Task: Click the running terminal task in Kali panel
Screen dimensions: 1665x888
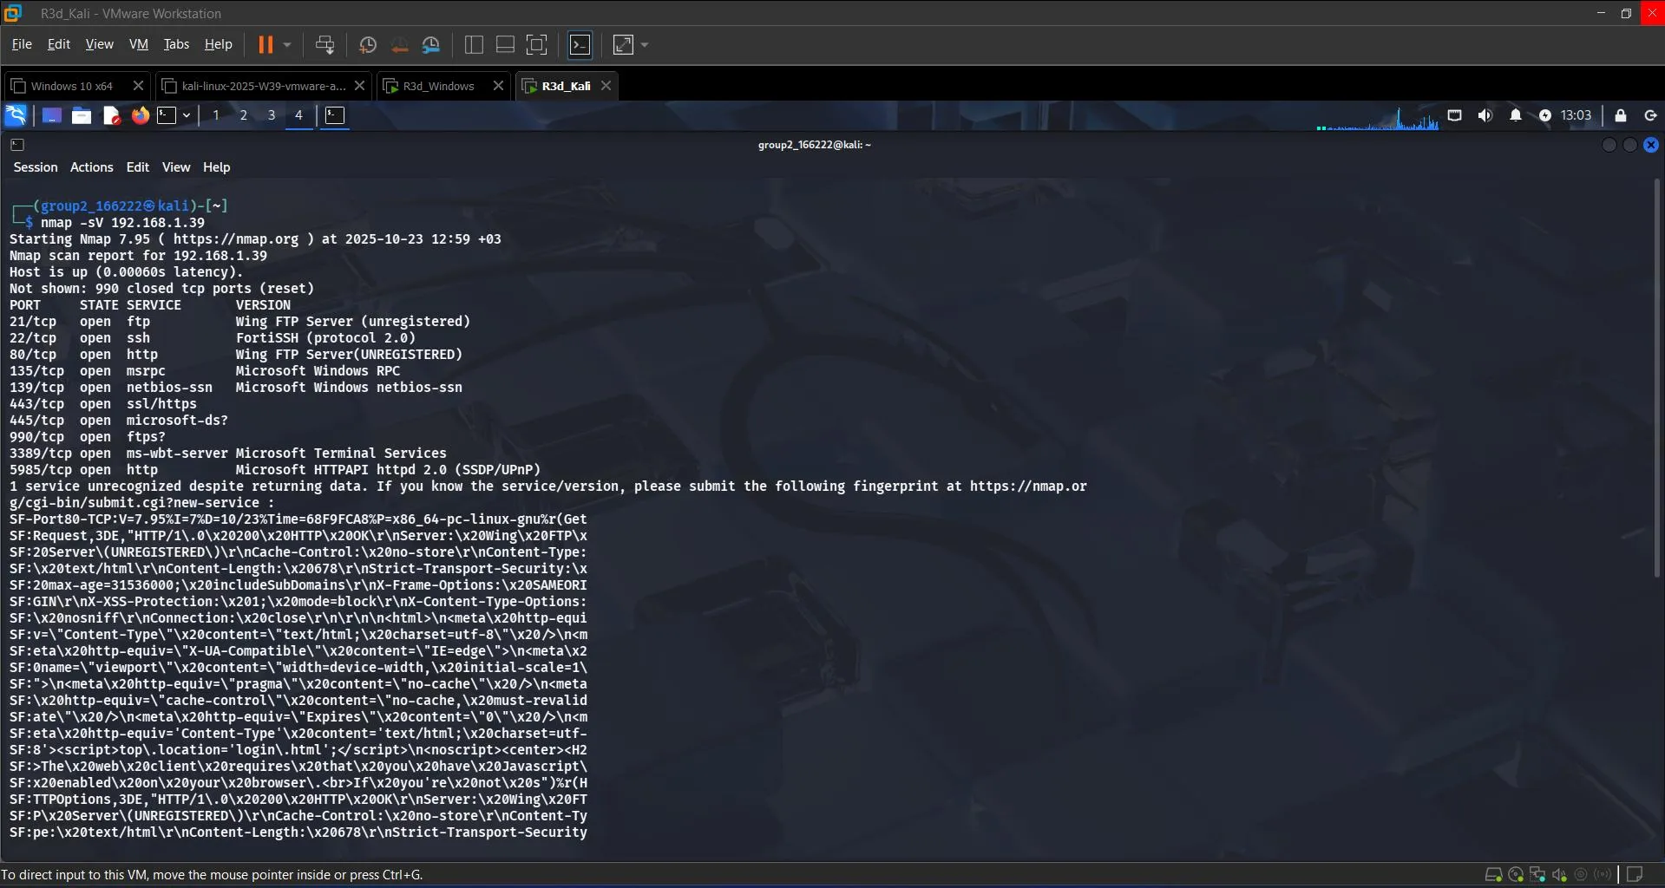Action: tap(335, 115)
